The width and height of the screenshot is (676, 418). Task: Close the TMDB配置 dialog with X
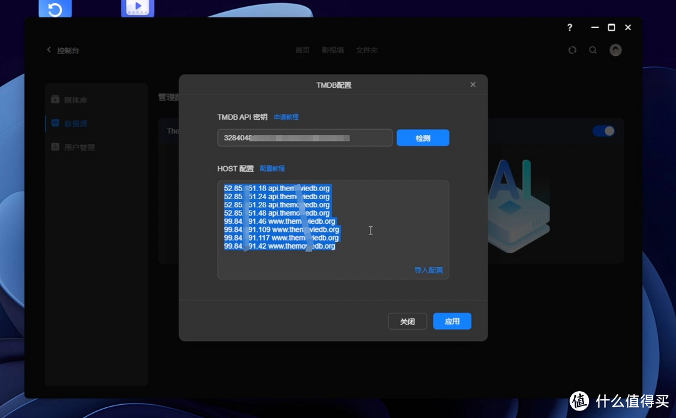[x=473, y=85]
